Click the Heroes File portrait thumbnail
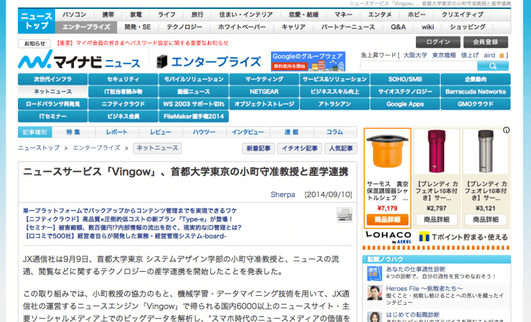Image resolution: width=531 pixels, height=322 pixels. pos(374,293)
